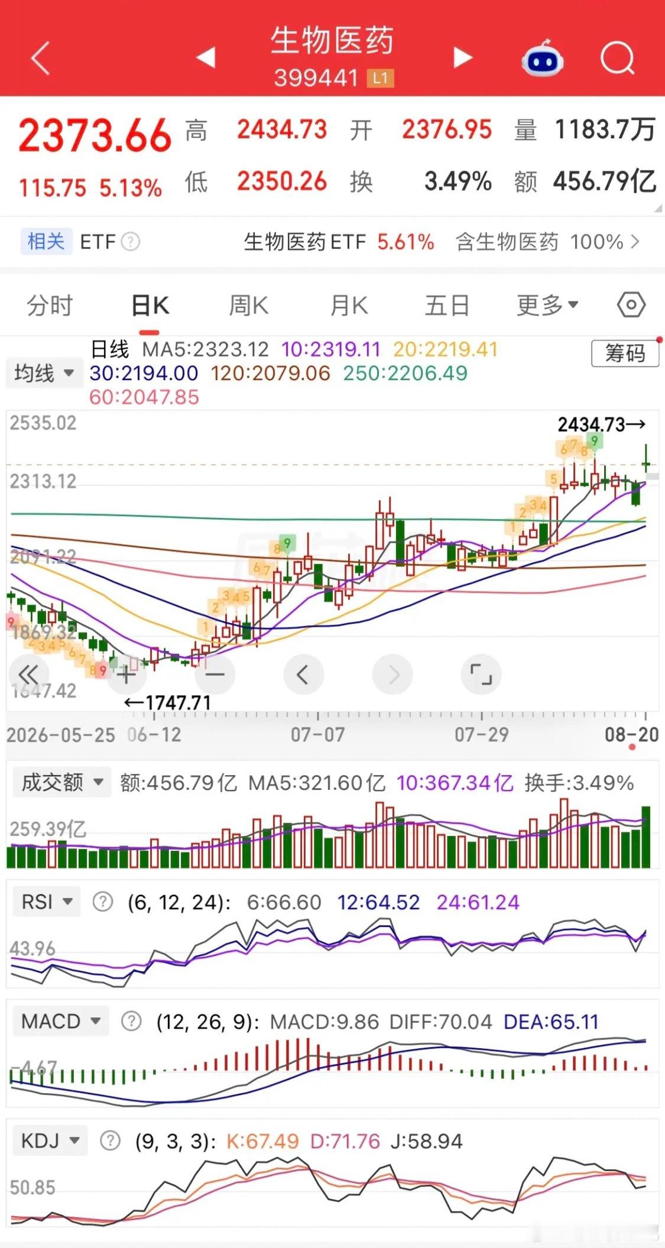The image size is (665, 1248).
Task: Open search with magnifier icon
Action: tap(618, 59)
